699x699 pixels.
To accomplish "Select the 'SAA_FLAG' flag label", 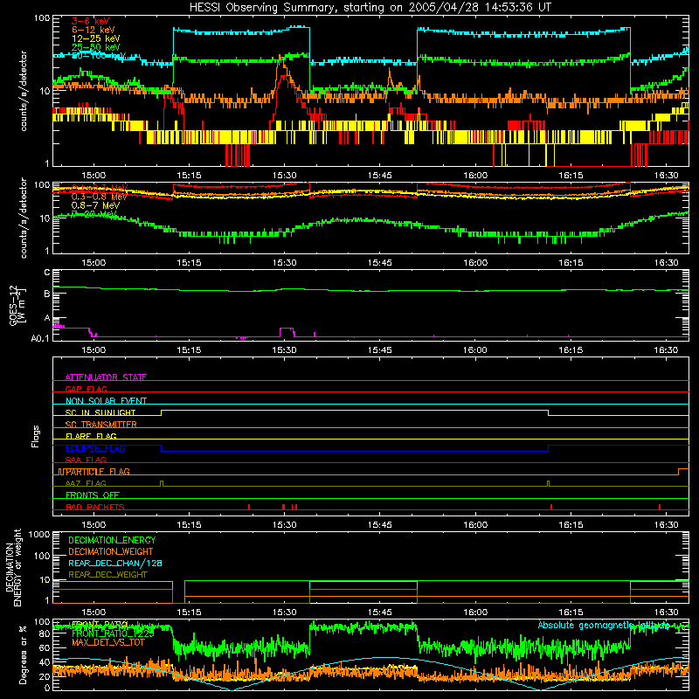I will coord(86,460).
